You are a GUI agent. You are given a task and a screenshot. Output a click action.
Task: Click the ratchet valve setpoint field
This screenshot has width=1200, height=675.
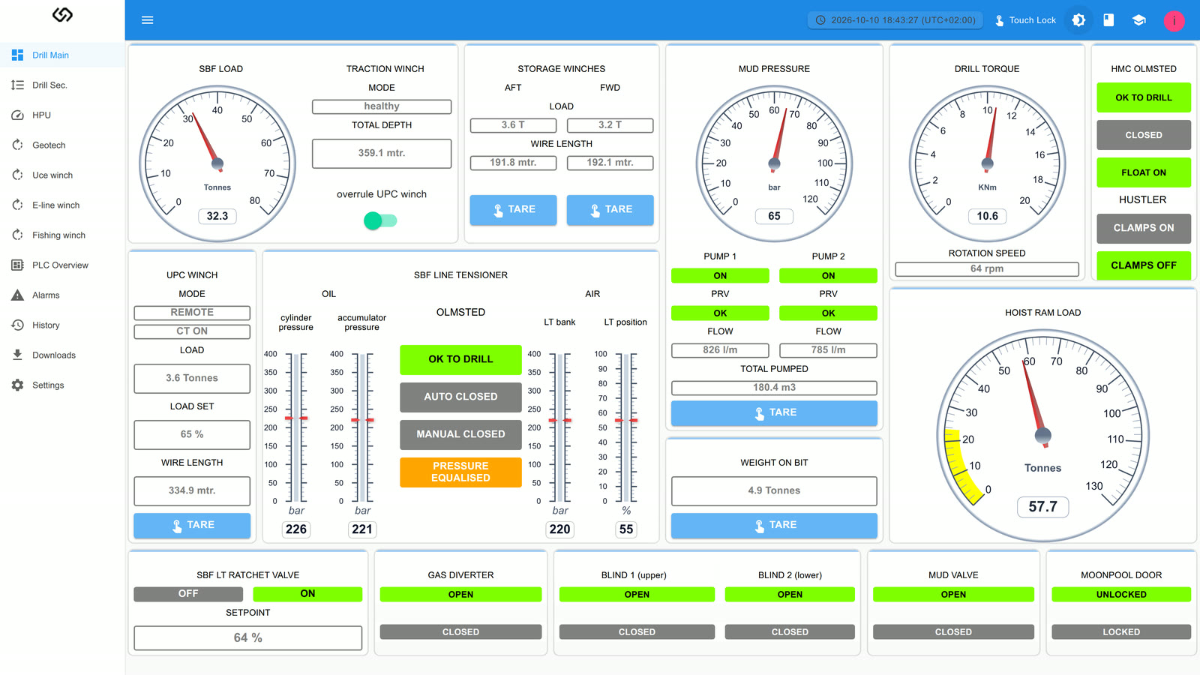click(x=247, y=638)
